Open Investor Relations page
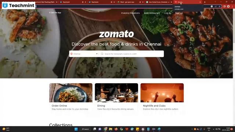235x132 pixels. pos(130,13)
